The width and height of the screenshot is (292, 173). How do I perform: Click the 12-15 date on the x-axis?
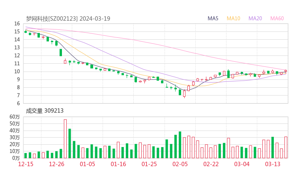[x=26, y=164]
